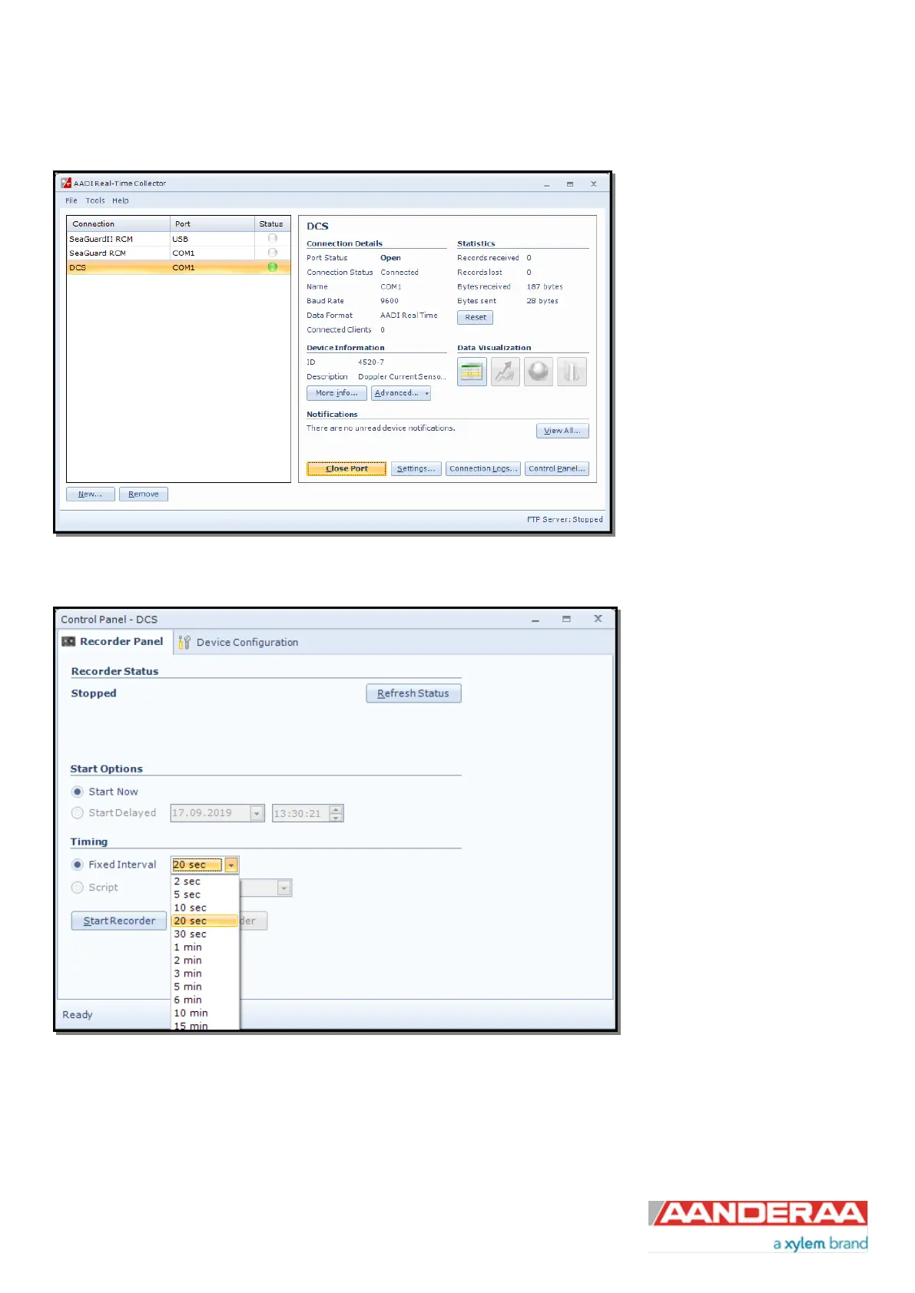Viewport: 915px width, 1293px height.
Task: Click the More info... button
Action: click(336, 393)
